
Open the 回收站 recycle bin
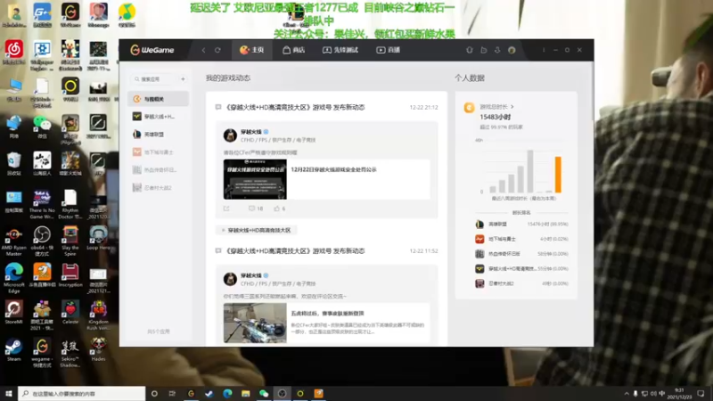(13, 164)
